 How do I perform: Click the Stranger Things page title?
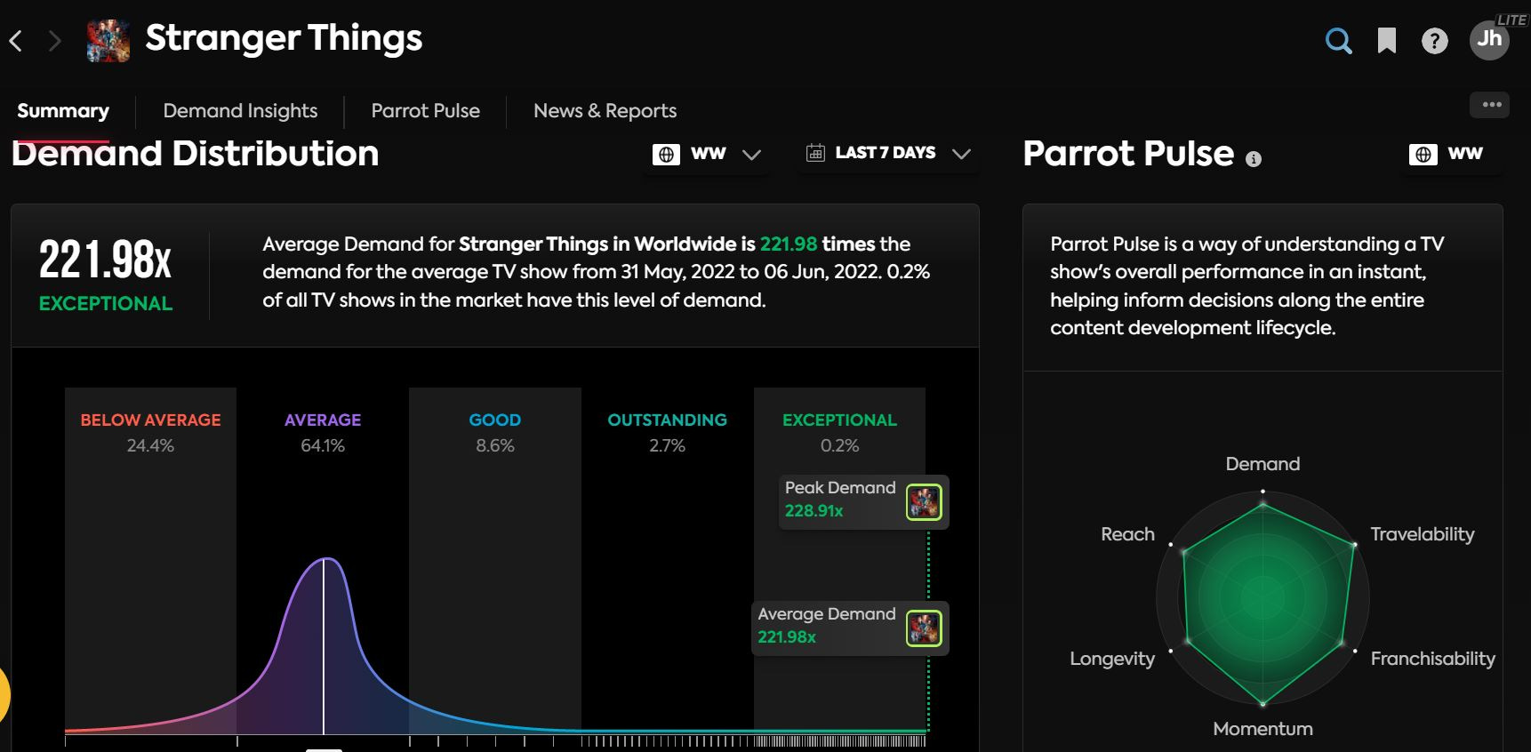(x=284, y=38)
